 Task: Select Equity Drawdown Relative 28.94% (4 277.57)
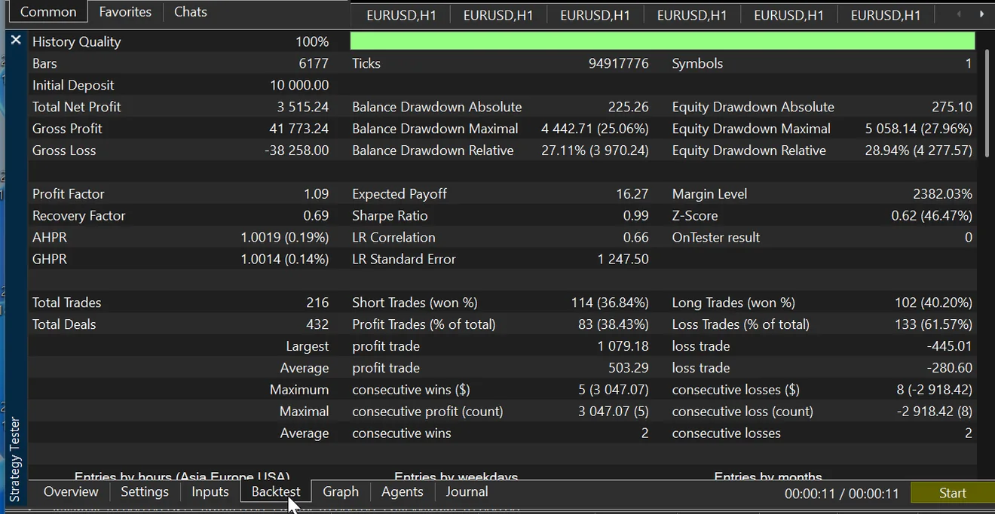tap(919, 151)
